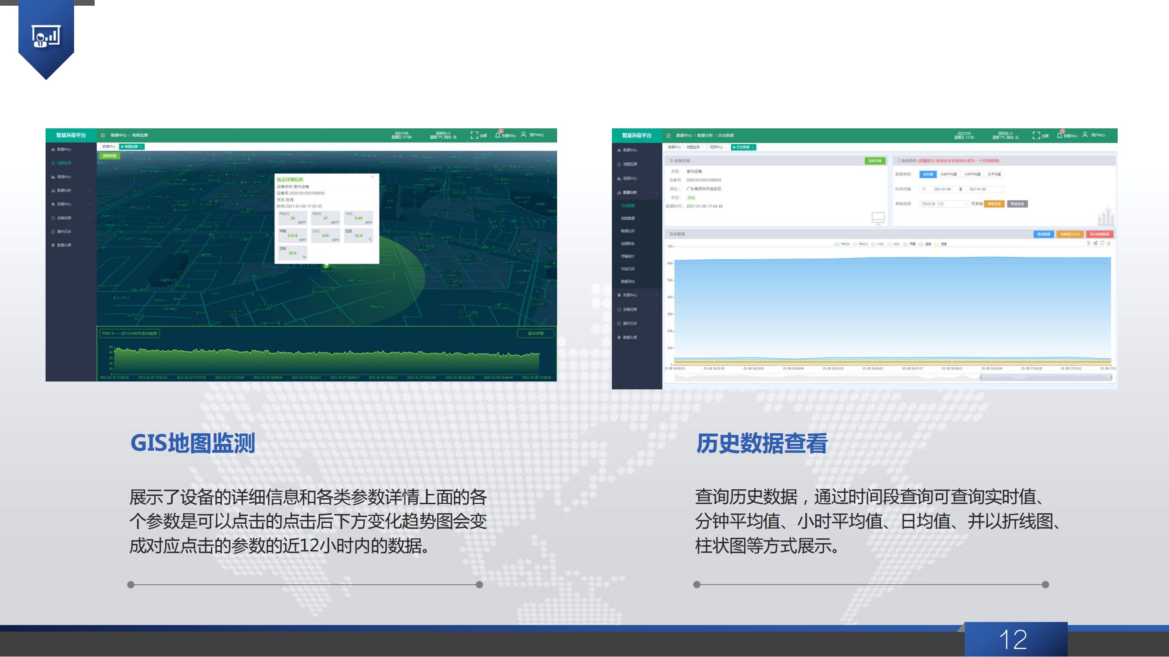Open 数据比对 item in sidebar submenu
Viewport: 1169px width, 657px height.
tap(628, 231)
